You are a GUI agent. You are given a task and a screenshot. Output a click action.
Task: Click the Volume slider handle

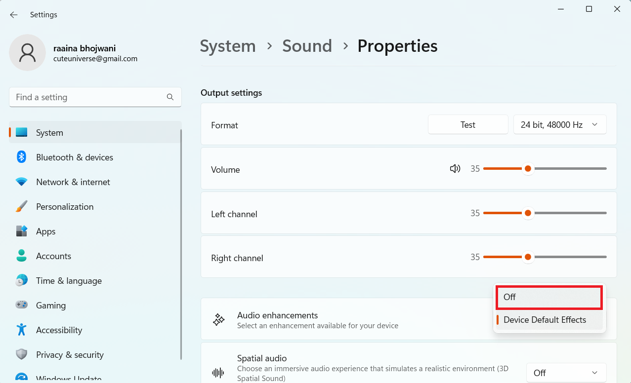(x=528, y=169)
